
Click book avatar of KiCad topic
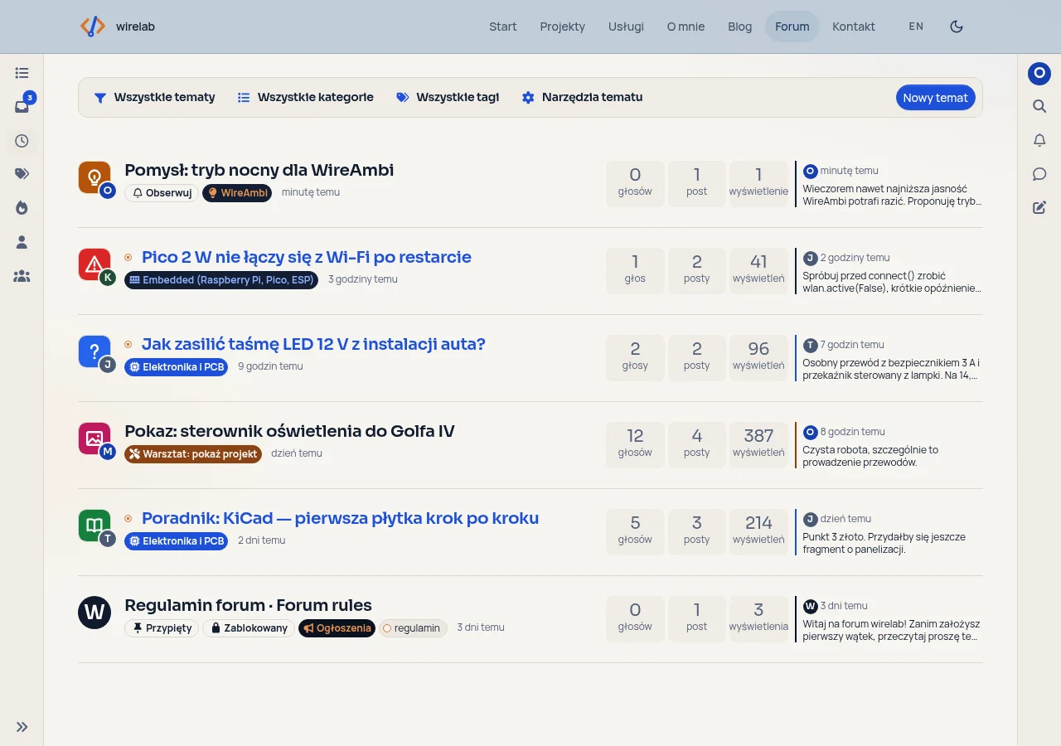pyautogui.click(x=94, y=526)
